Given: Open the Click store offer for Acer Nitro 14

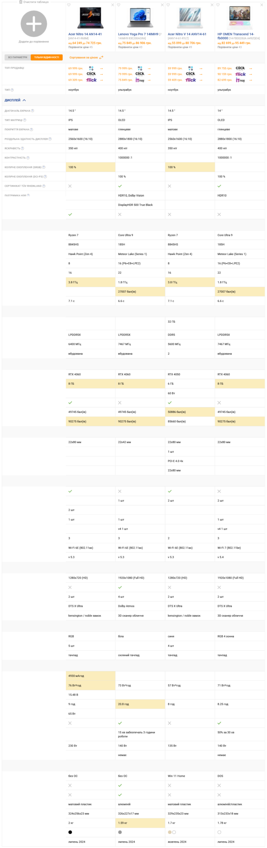Looking at the screenshot, I should (91, 74).
